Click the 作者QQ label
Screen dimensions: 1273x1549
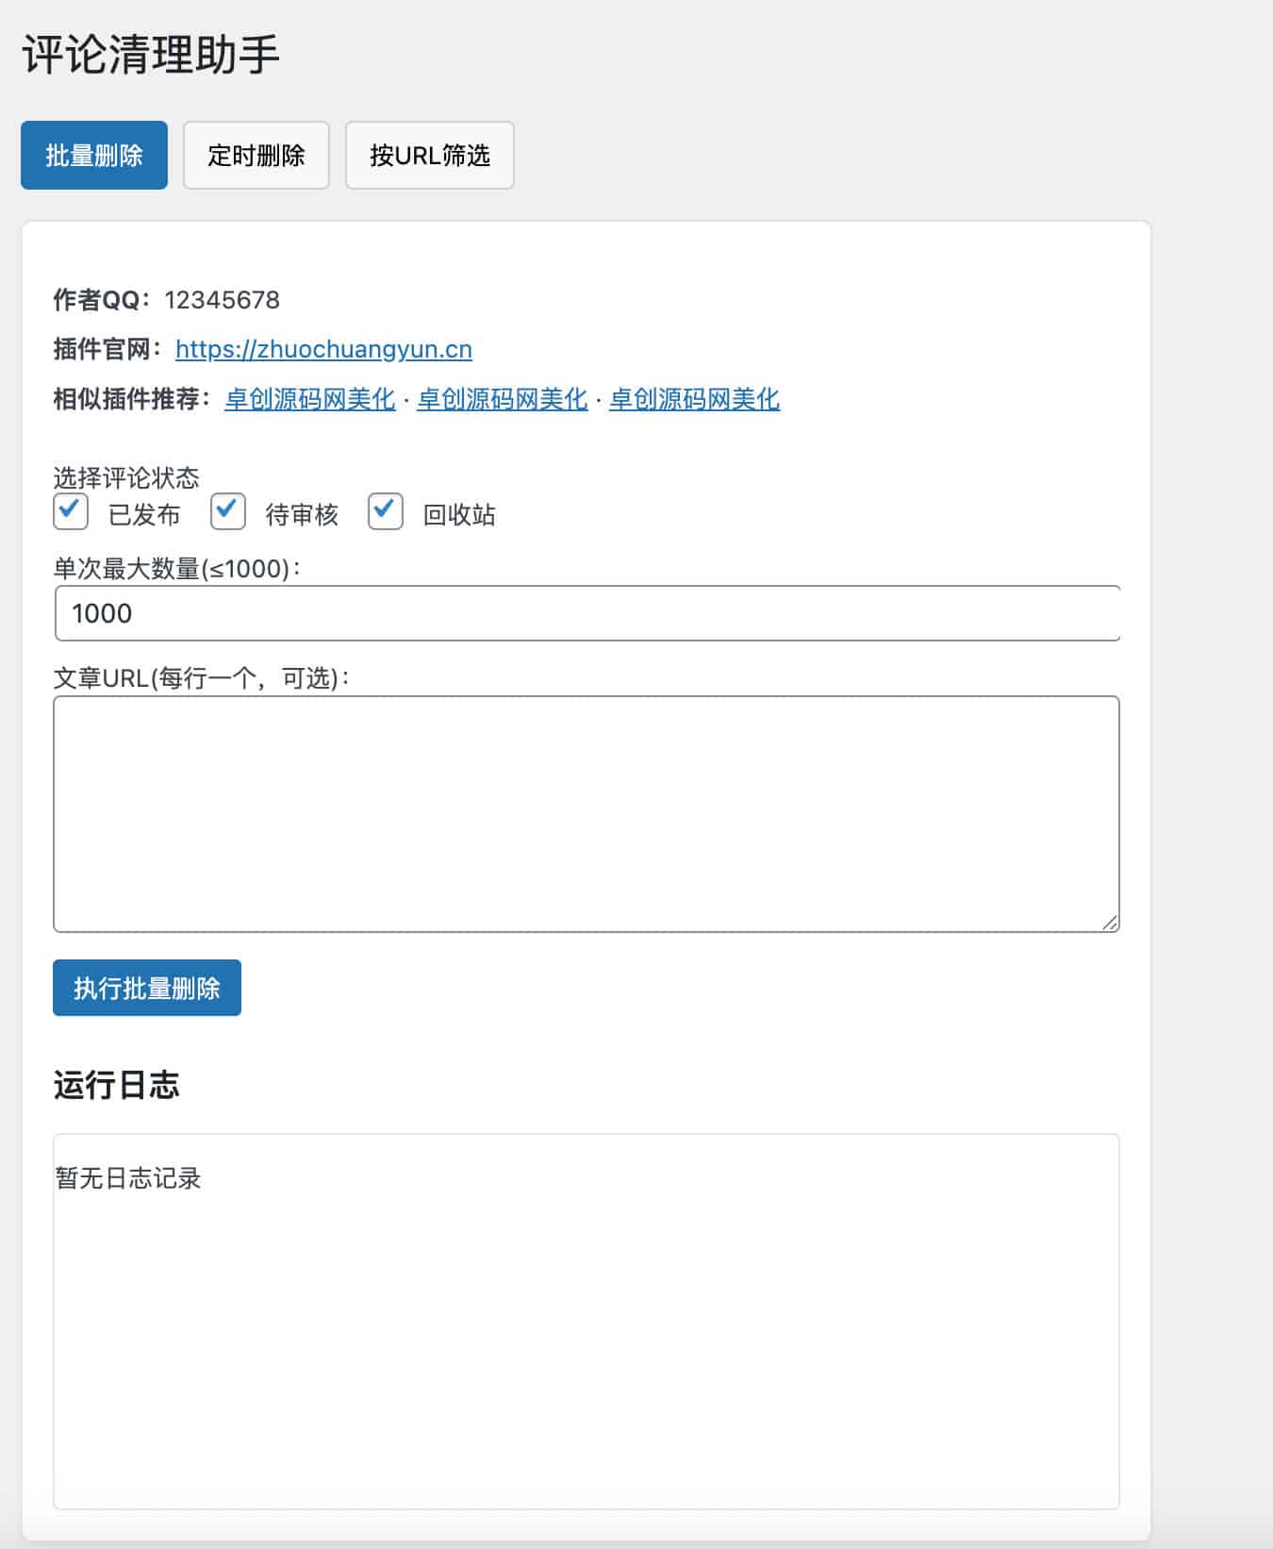[x=102, y=300]
